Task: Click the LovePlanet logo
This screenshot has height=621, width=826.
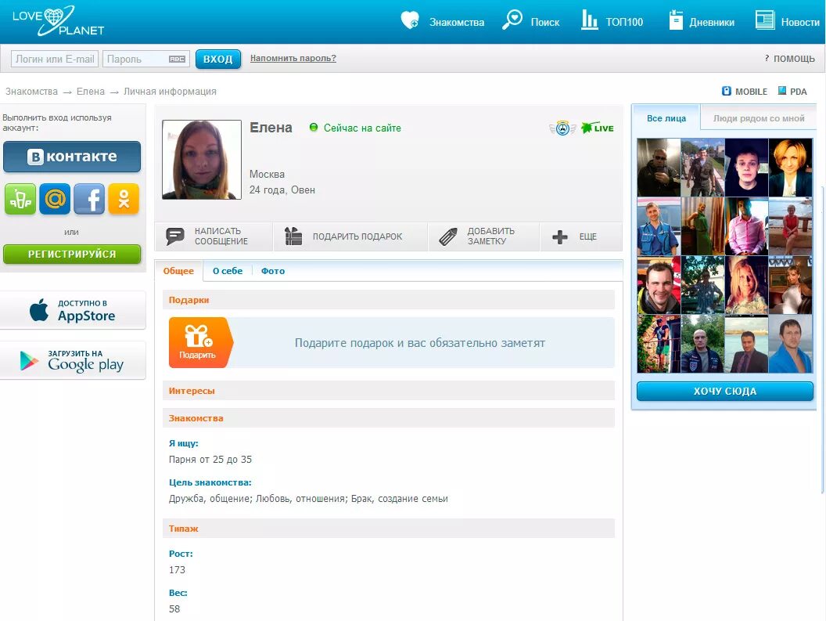Action: [58, 21]
